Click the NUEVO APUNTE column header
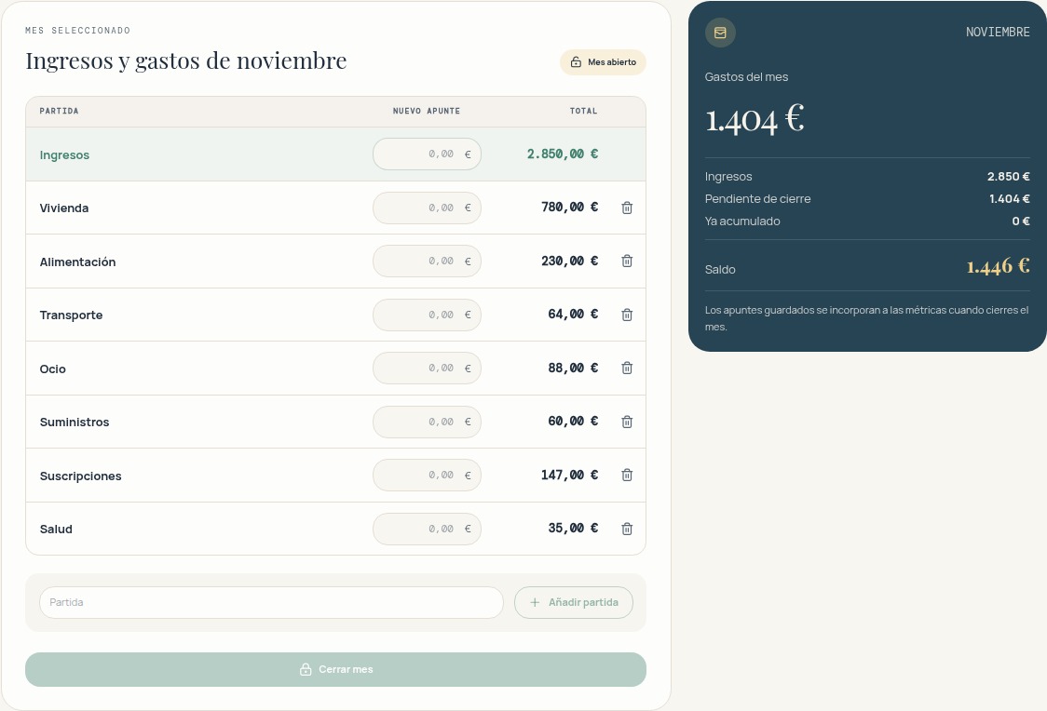Screen dimensions: 1047x711 [426, 111]
